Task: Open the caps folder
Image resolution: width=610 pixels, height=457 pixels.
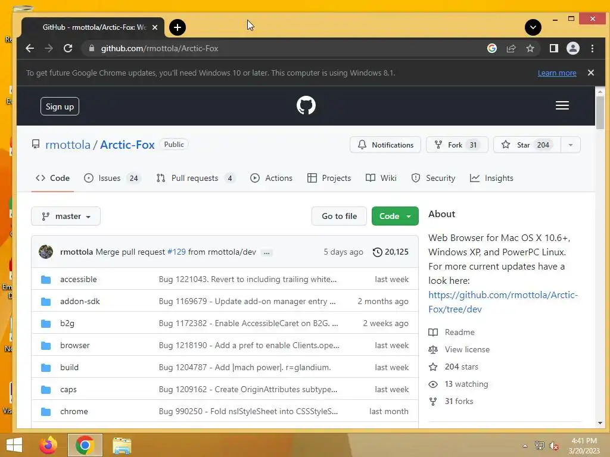Action: 68,389
